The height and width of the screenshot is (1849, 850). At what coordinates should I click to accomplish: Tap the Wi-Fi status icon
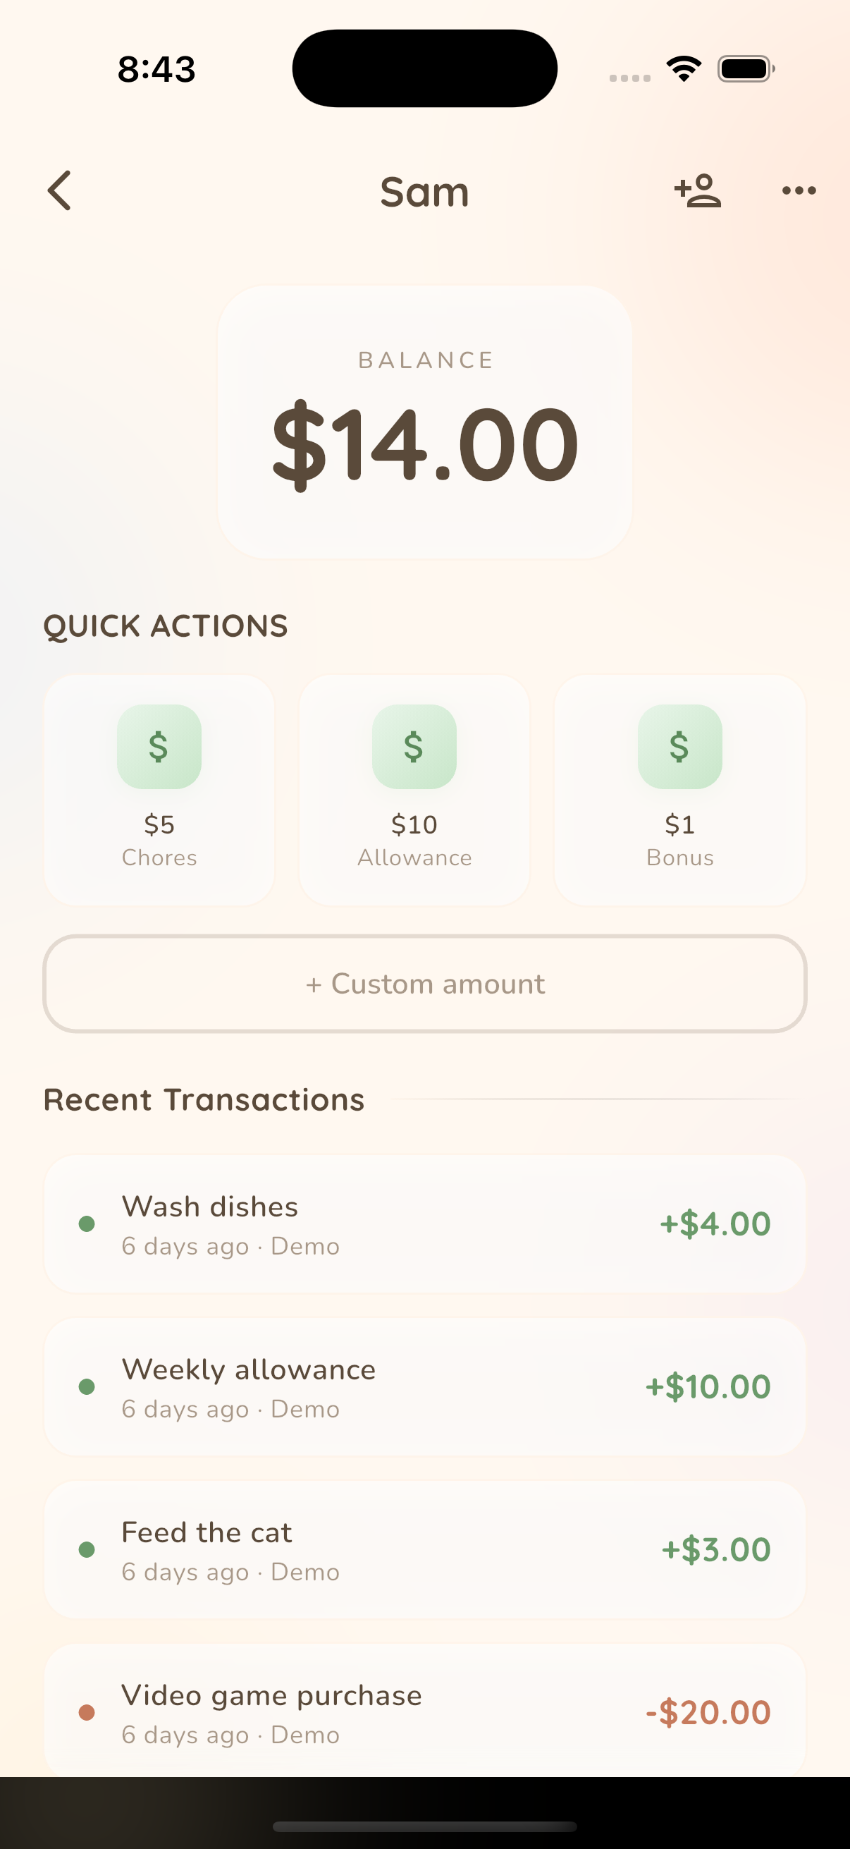[684, 69]
